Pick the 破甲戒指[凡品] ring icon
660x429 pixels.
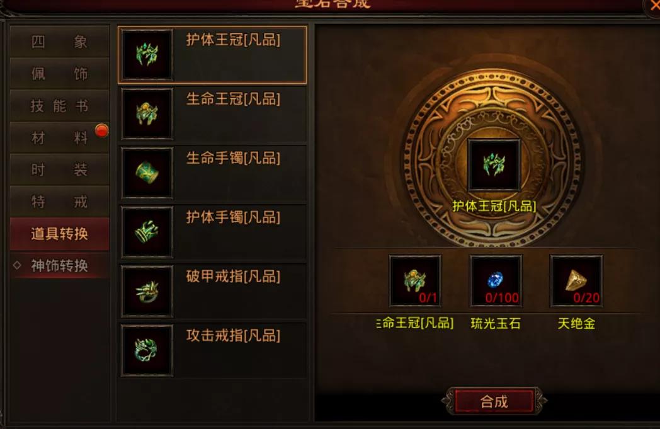click(147, 291)
